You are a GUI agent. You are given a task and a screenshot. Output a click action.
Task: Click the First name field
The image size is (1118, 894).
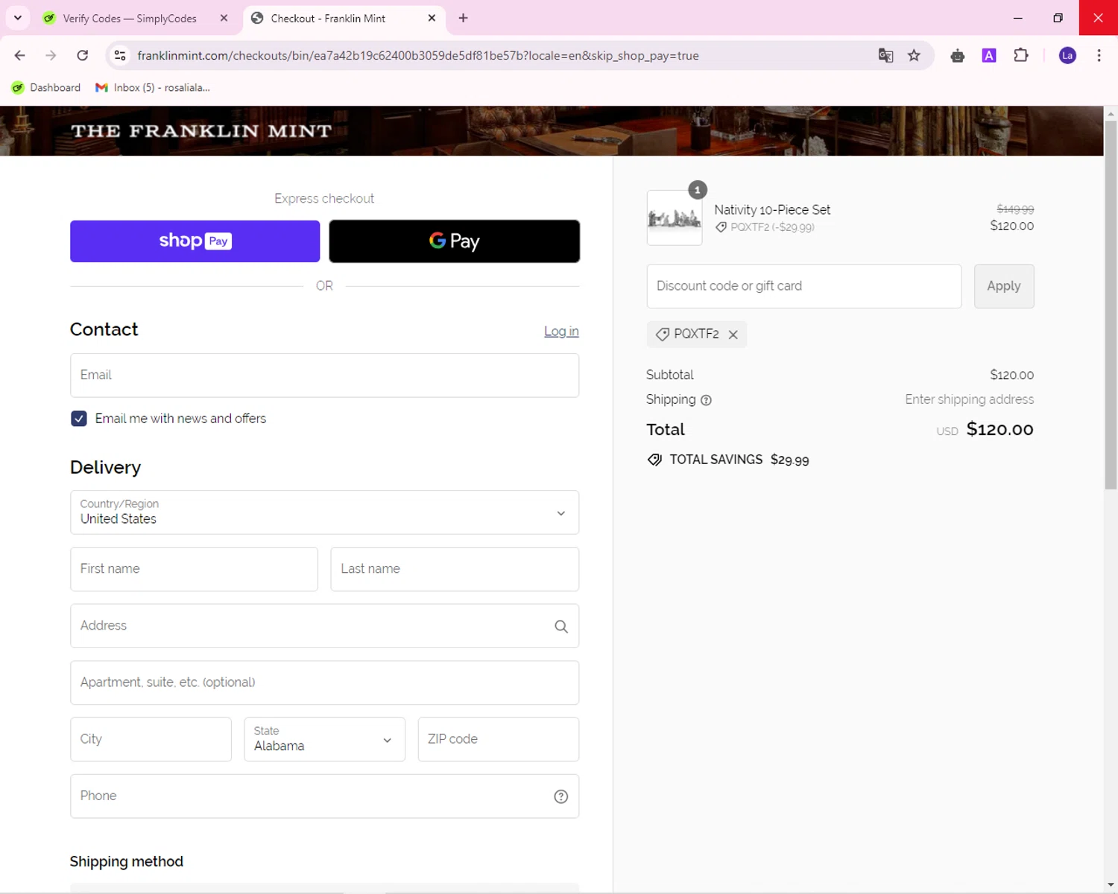[194, 569]
